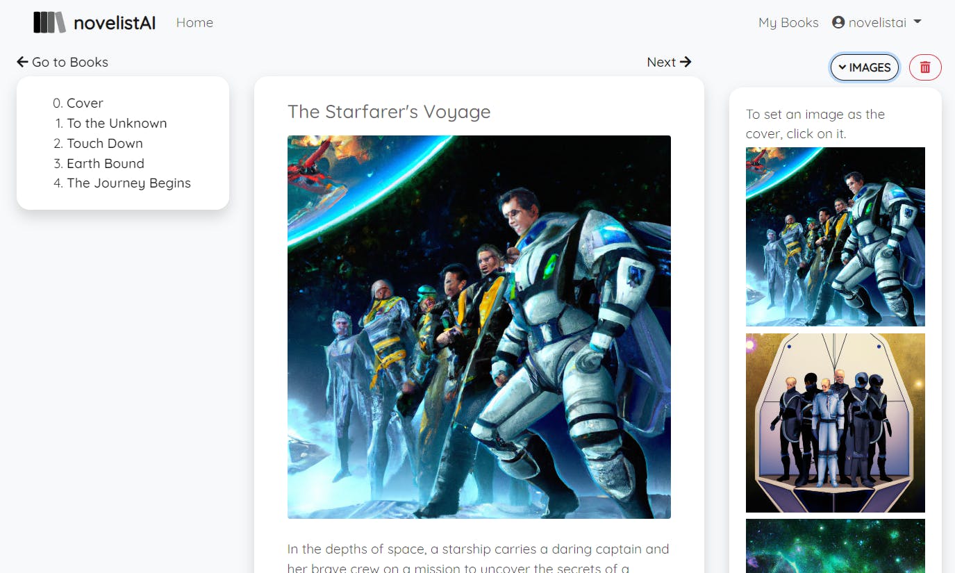The width and height of the screenshot is (955, 573).
Task: Open the Home navigation link
Action: [x=194, y=22]
